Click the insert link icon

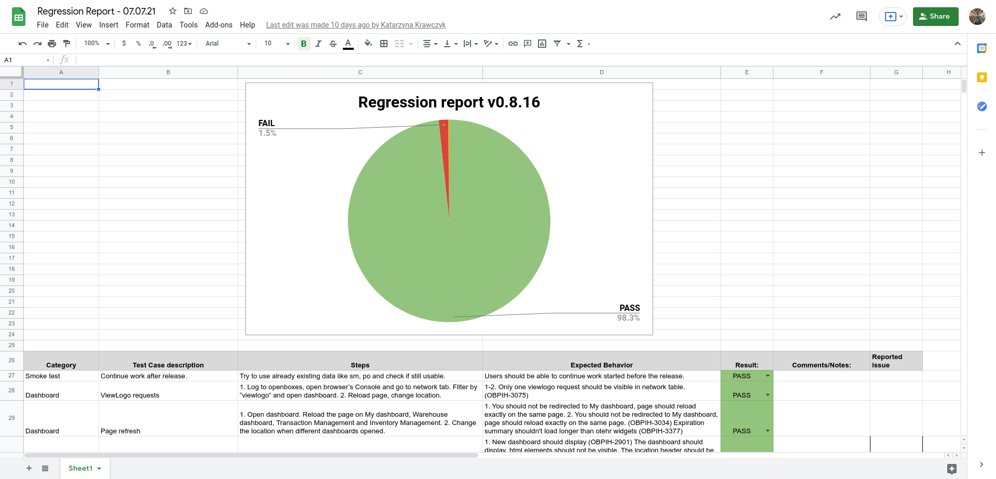(513, 44)
